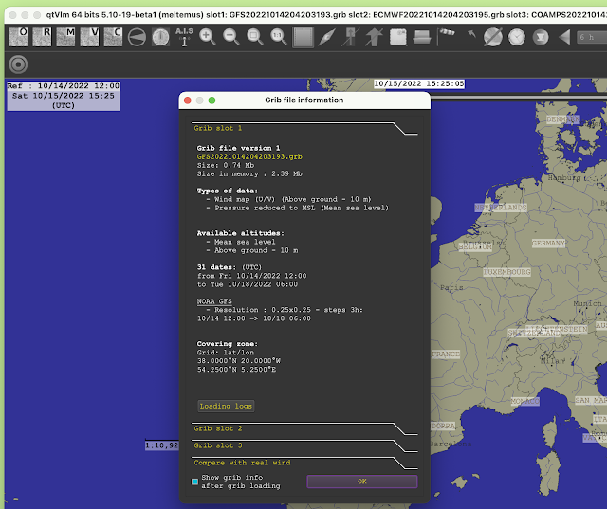607x509 pixels.
Task: Expand Compare with real wind section
Action: [x=242, y=463]
